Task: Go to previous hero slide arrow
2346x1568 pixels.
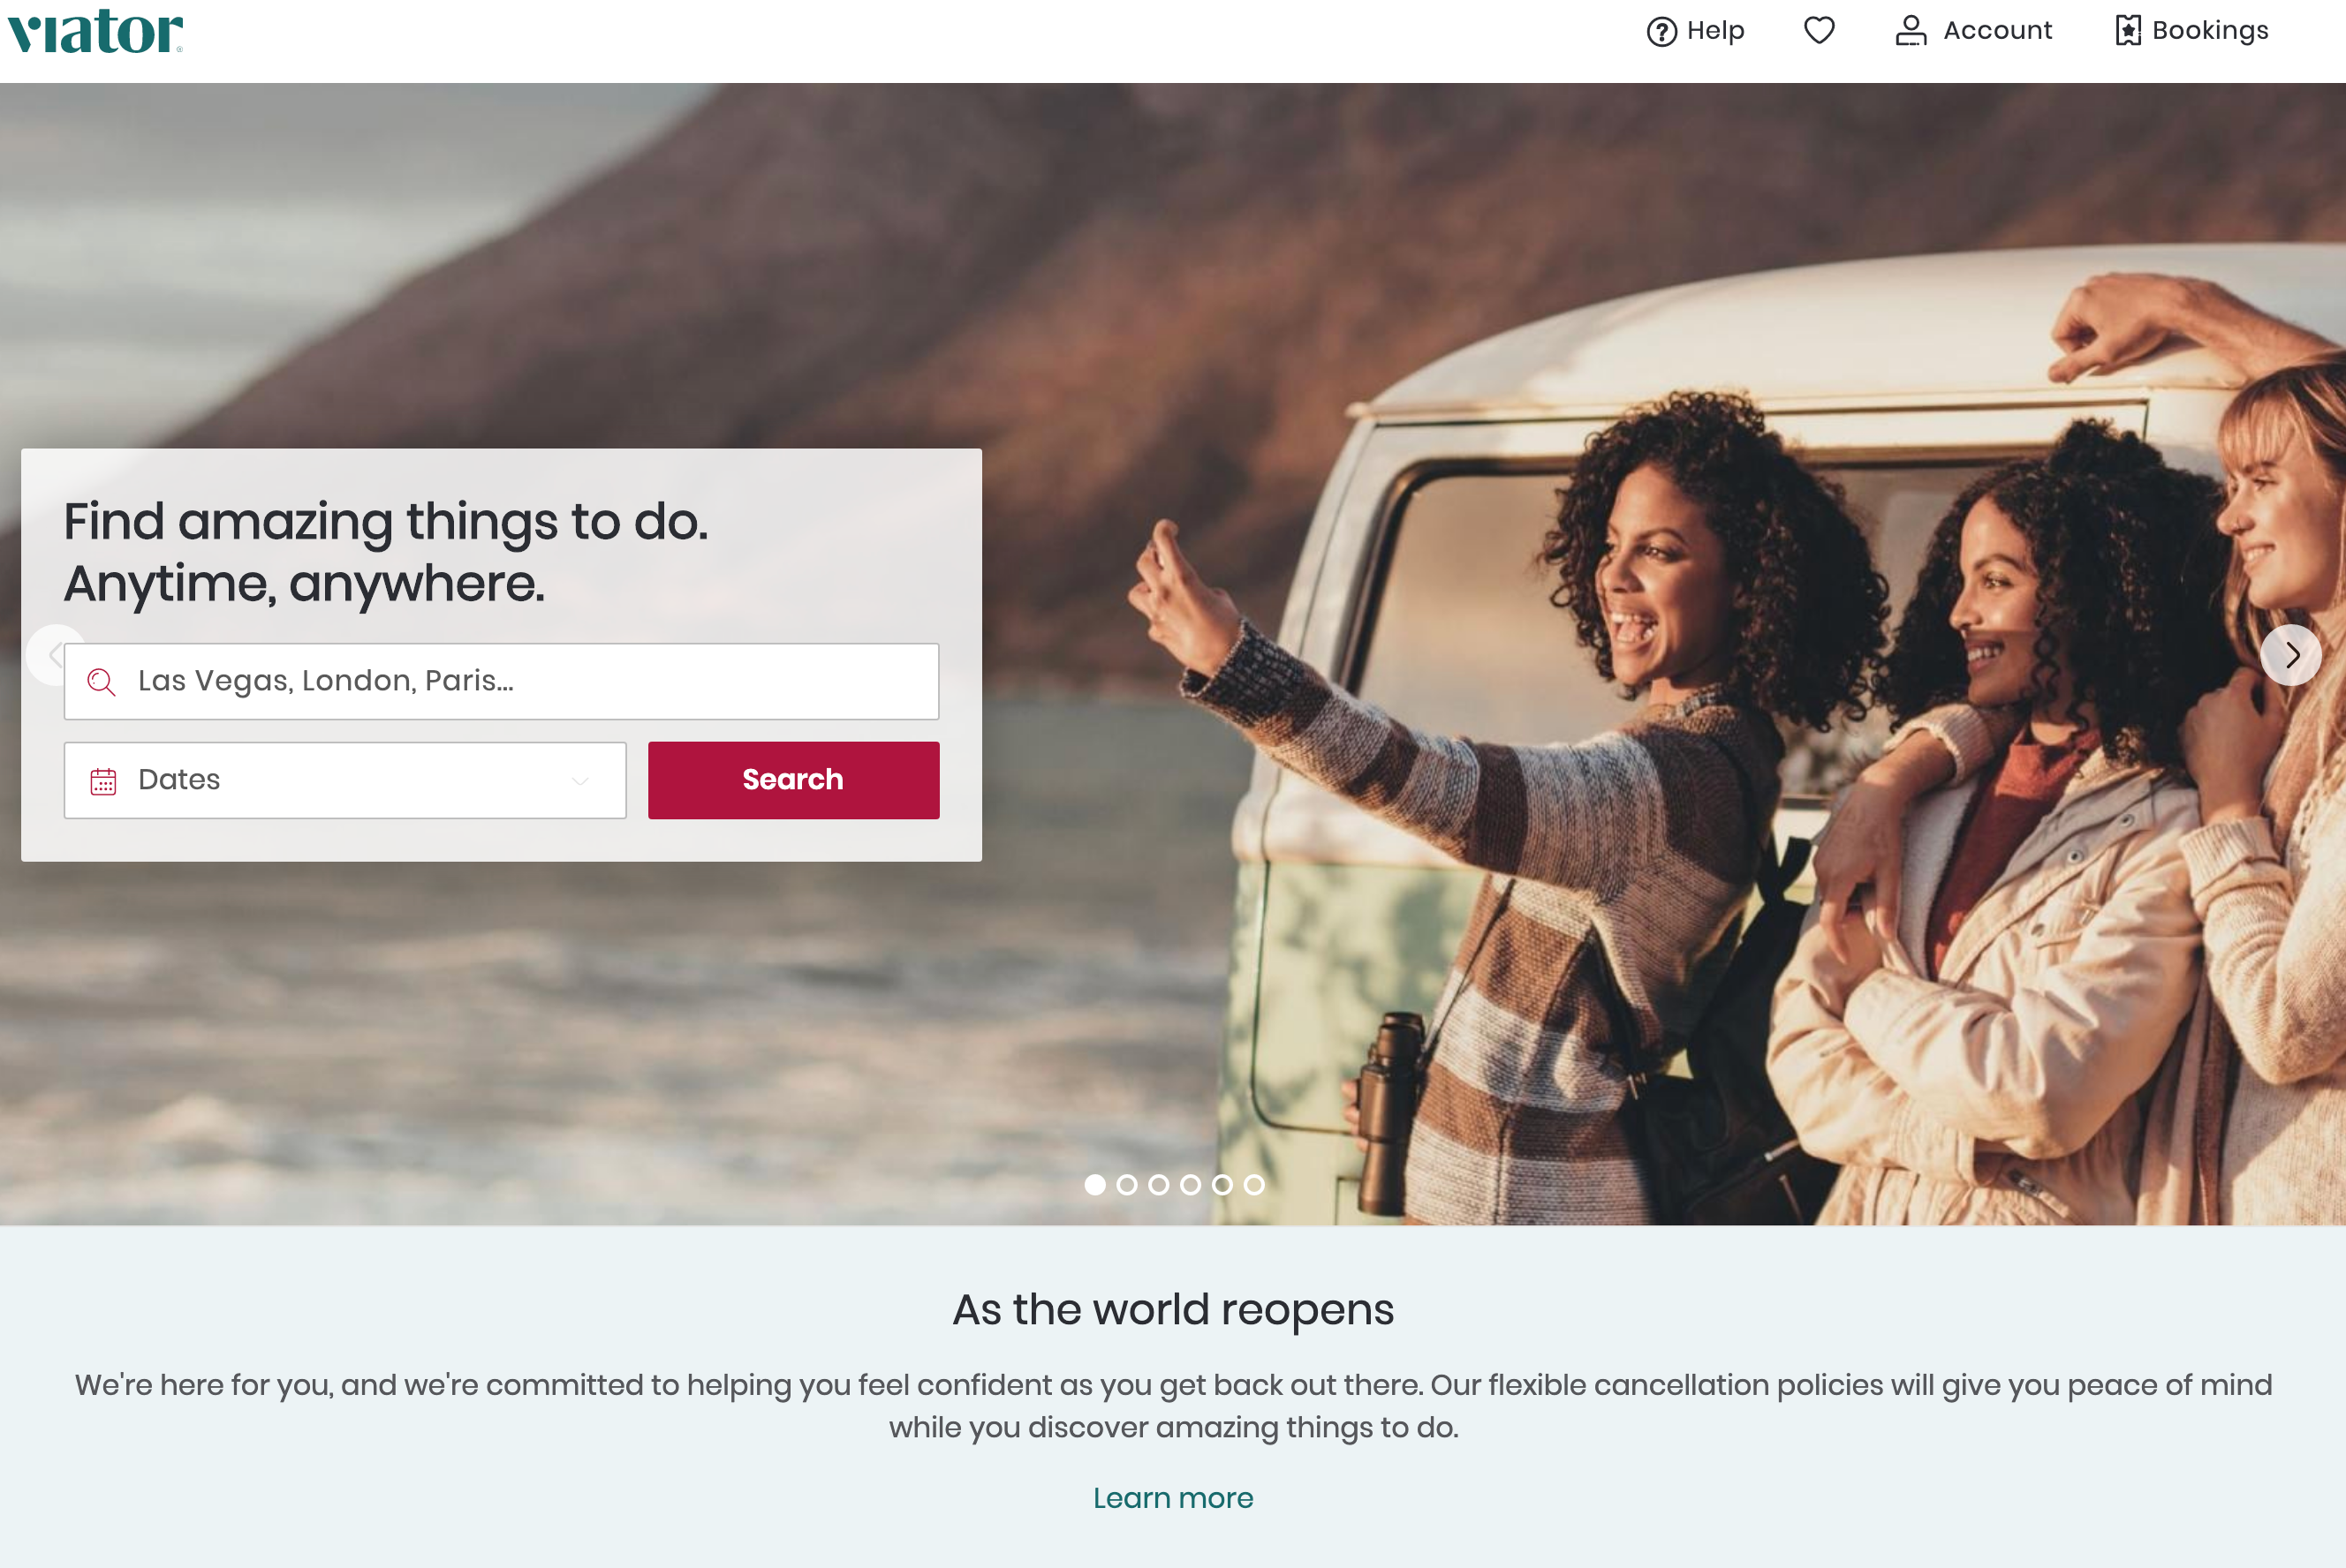Action: 55,655
